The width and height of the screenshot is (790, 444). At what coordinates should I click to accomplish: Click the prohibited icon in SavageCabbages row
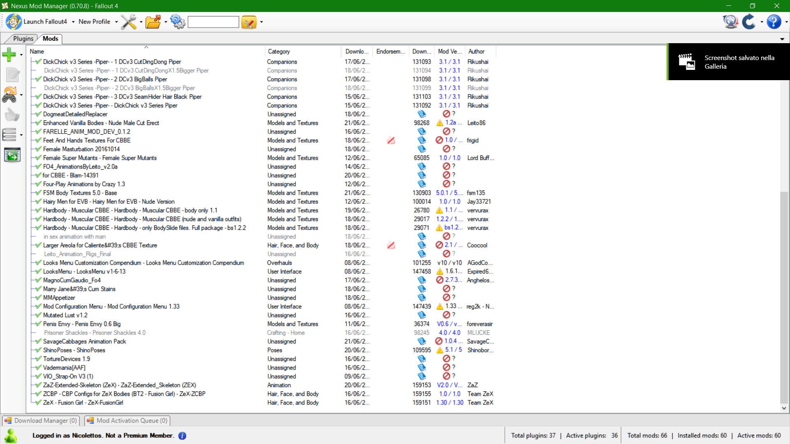[x=439, y=341]
